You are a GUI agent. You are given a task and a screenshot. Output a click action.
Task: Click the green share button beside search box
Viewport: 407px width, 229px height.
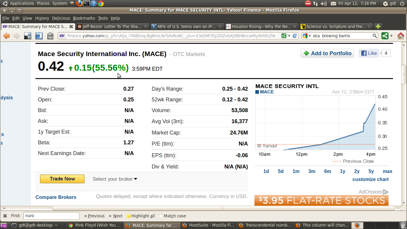point(385,36)
